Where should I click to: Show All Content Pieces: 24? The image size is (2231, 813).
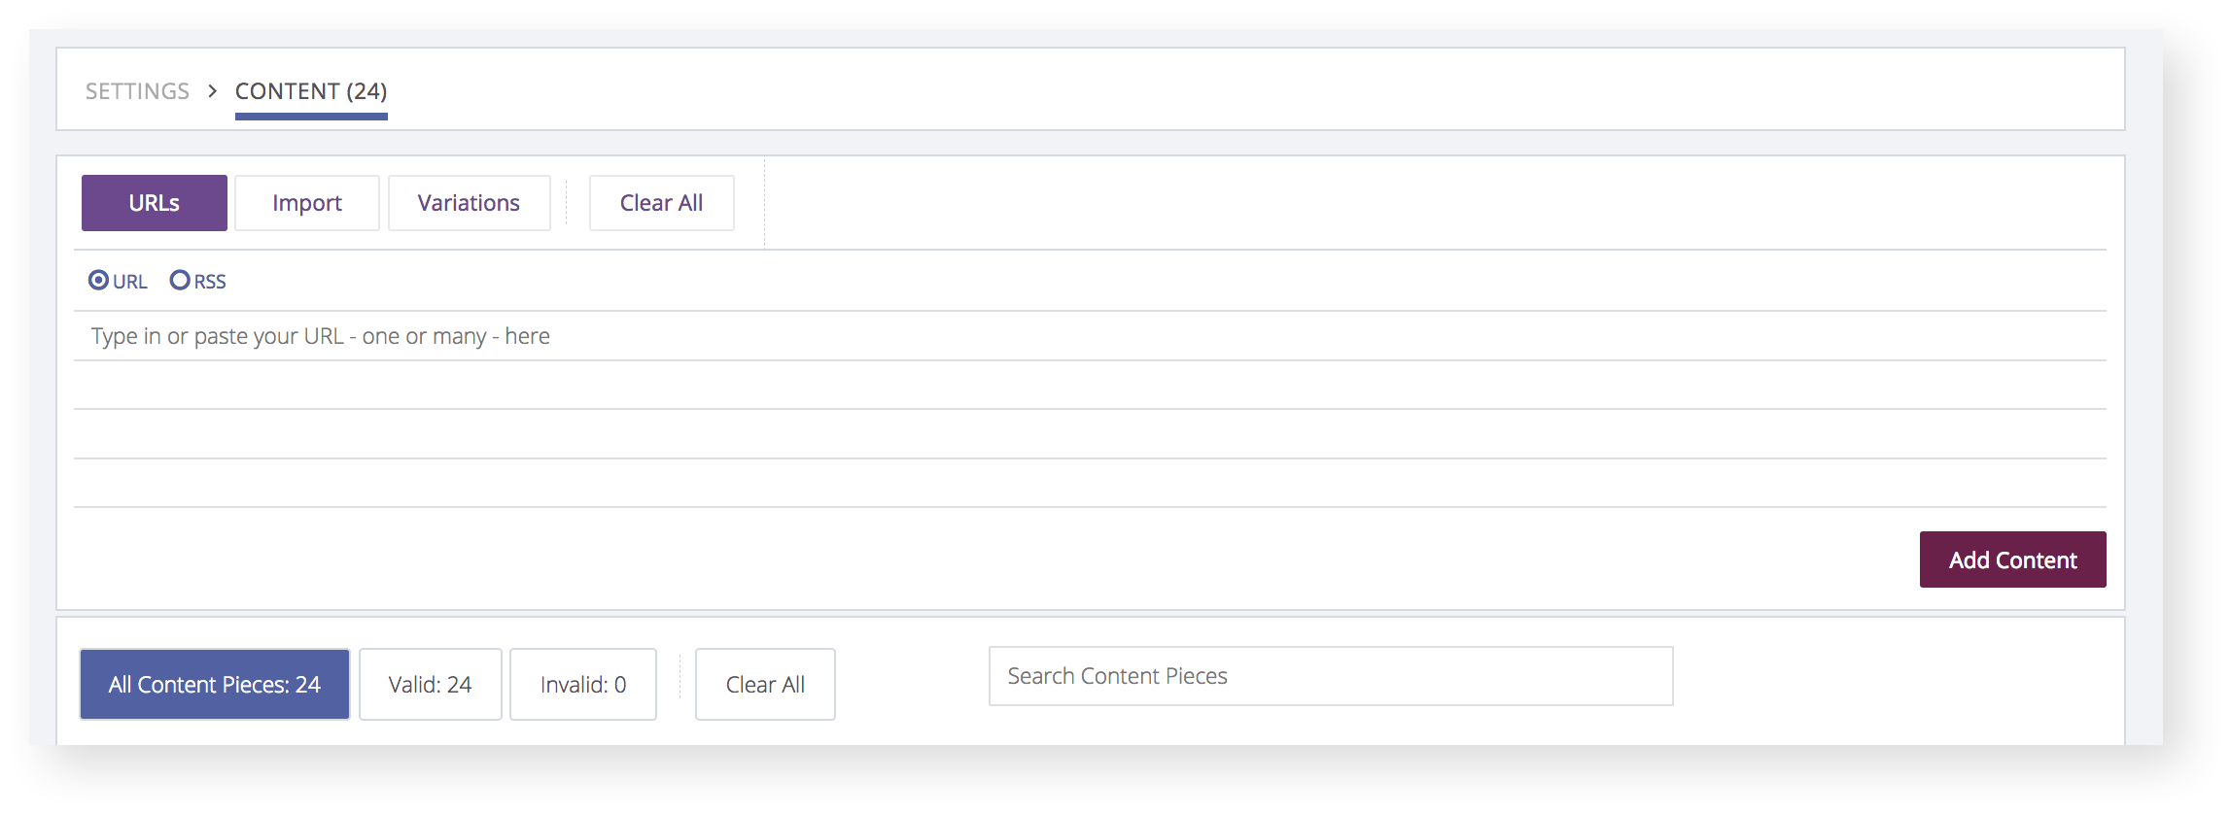[214, 684]
